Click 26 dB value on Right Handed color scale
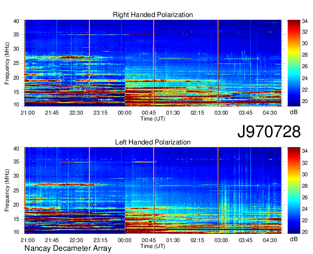Viewport: 313px width, 254px height. click(305, 66)
